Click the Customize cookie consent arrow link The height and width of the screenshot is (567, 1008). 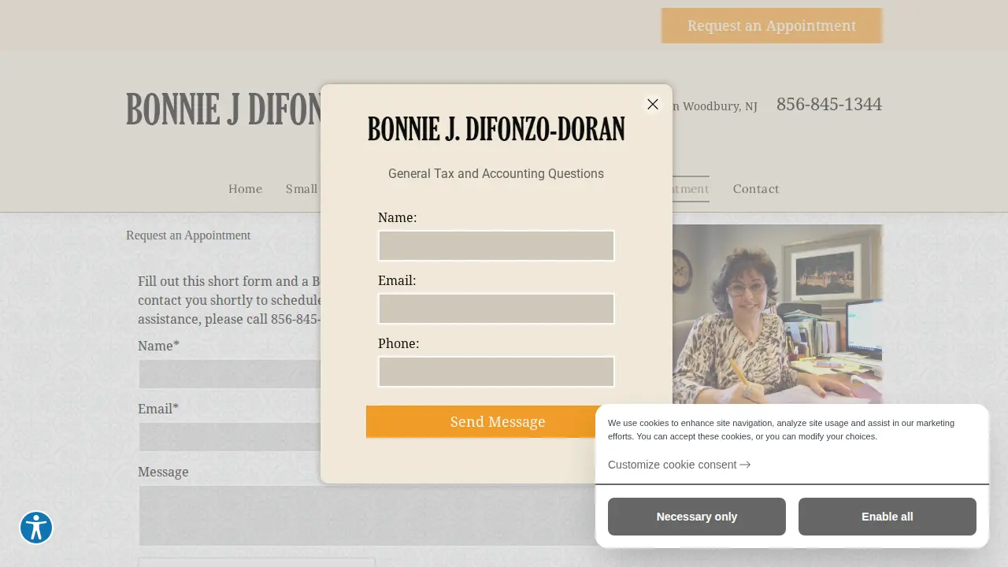pyautogui.click(x=679, y=465)
